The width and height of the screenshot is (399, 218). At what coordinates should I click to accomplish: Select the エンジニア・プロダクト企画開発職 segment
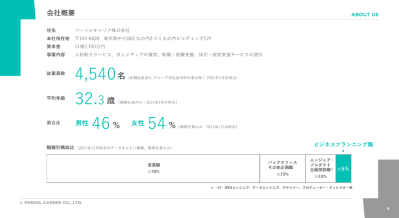tap(321, 168)
